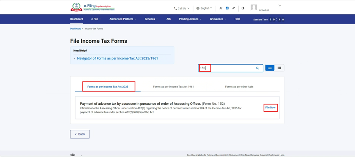Open the Pending Actions menu
Screen dimensions: 355x157
coord(190,19)
